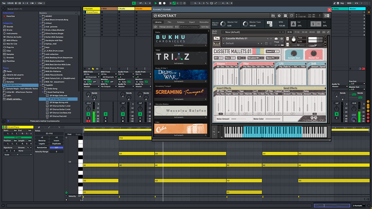
Task: Switch to Kontakt Automation tab
Action: (204, 22)
